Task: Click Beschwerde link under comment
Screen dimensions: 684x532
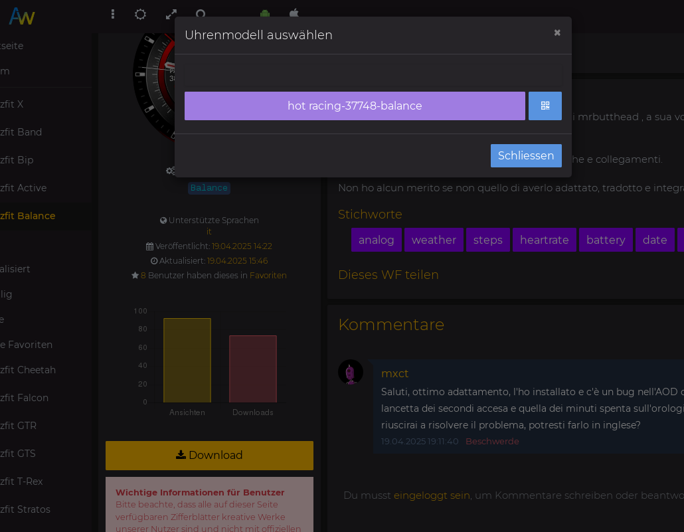Action: pos(492,441)
